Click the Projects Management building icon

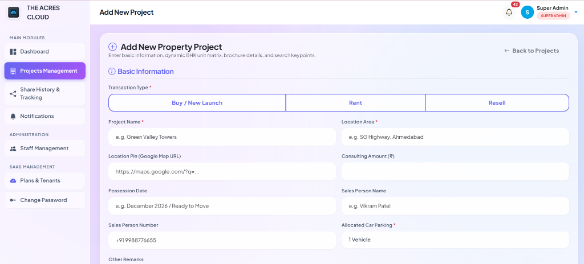pos(13,71)
